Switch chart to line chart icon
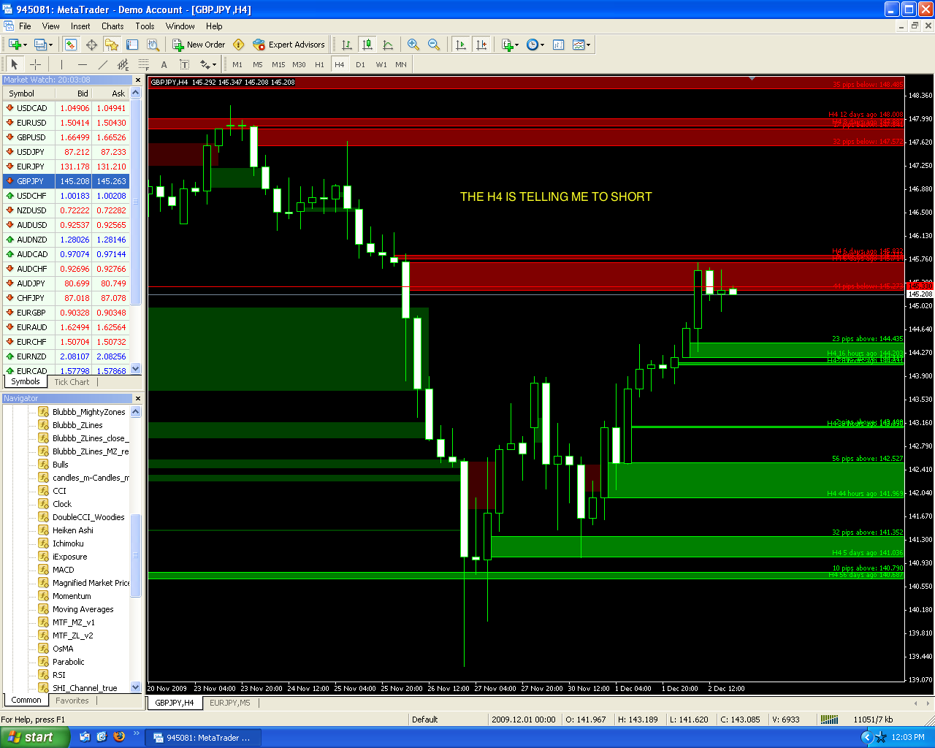935x748 pixels. (388, 45)
